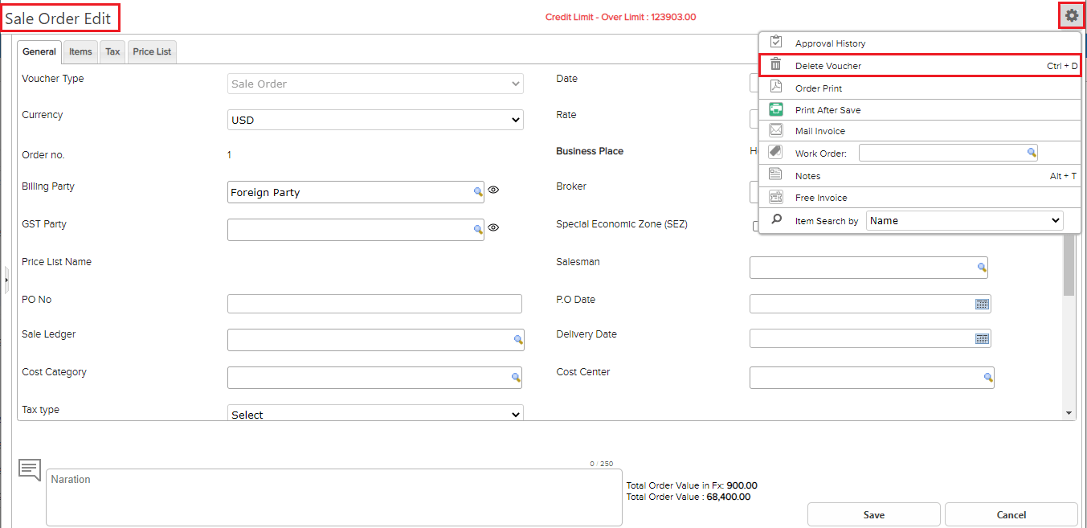Select Delete Voucher from the menu
This screenshot has width=1087, height=528.
click(x=828, y=66)
